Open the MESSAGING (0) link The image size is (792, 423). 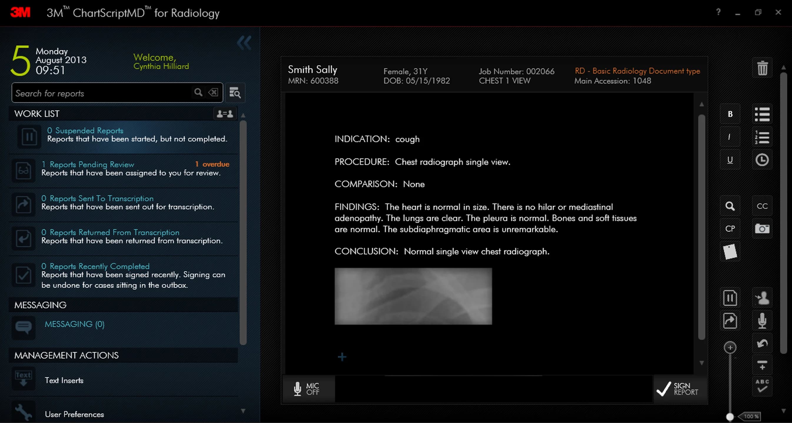coord(74,324)
